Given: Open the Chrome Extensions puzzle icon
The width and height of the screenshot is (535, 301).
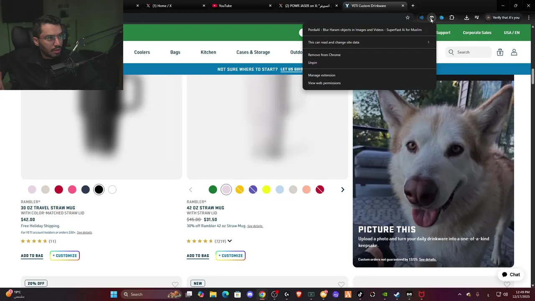Looking at the screenshot, I should tap(452, 18).
